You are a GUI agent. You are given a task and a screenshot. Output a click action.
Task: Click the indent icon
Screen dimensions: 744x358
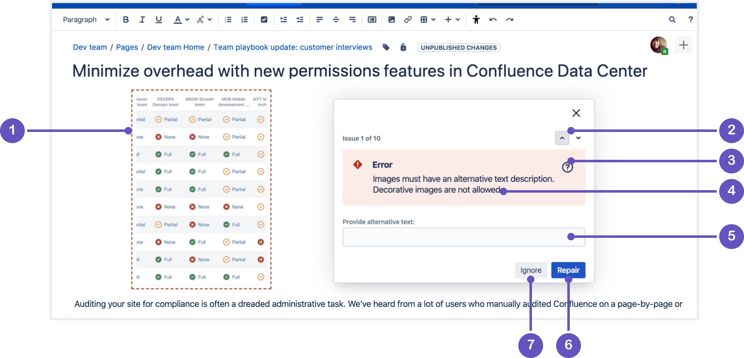tap(300, 20)
